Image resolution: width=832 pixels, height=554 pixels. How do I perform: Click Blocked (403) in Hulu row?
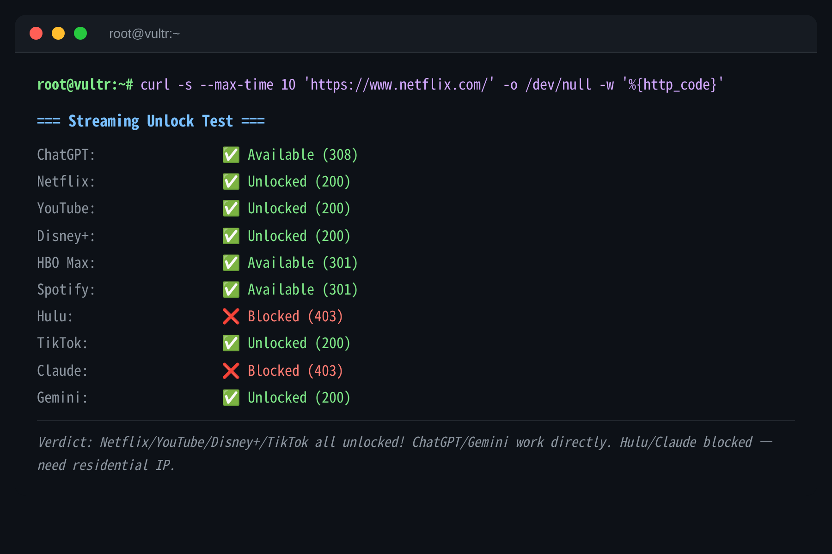point(295,316)
